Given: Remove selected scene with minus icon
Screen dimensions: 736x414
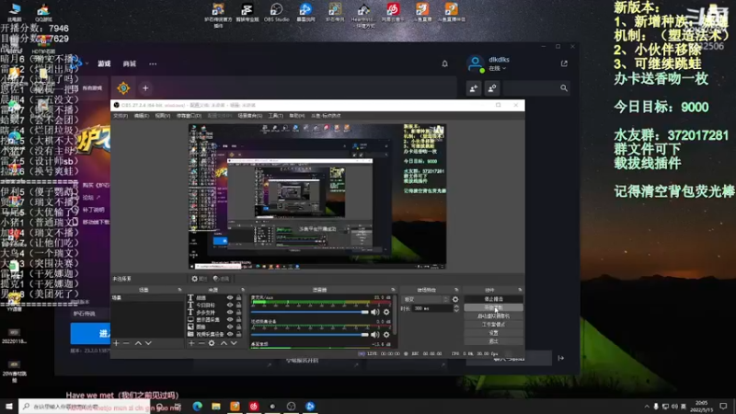Looking at the screenshot, I should point(126,343).
